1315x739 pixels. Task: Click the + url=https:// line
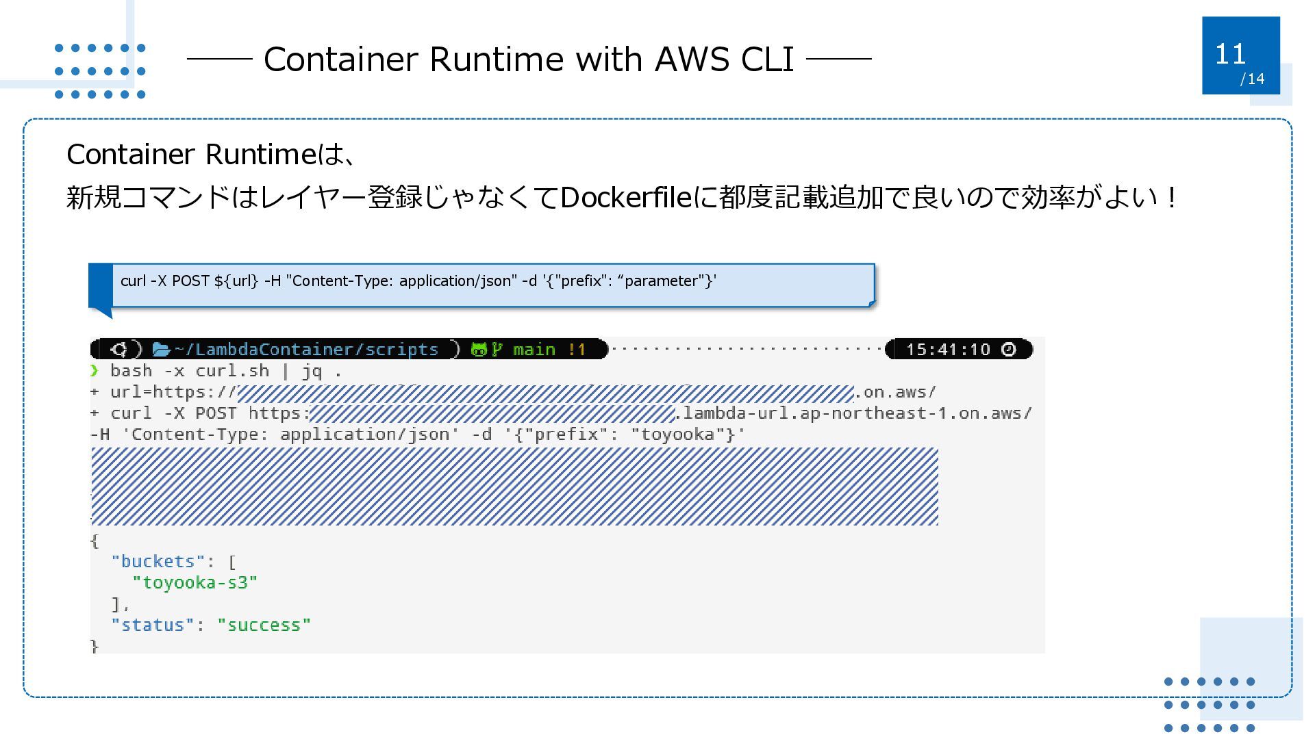coord(513,393)
